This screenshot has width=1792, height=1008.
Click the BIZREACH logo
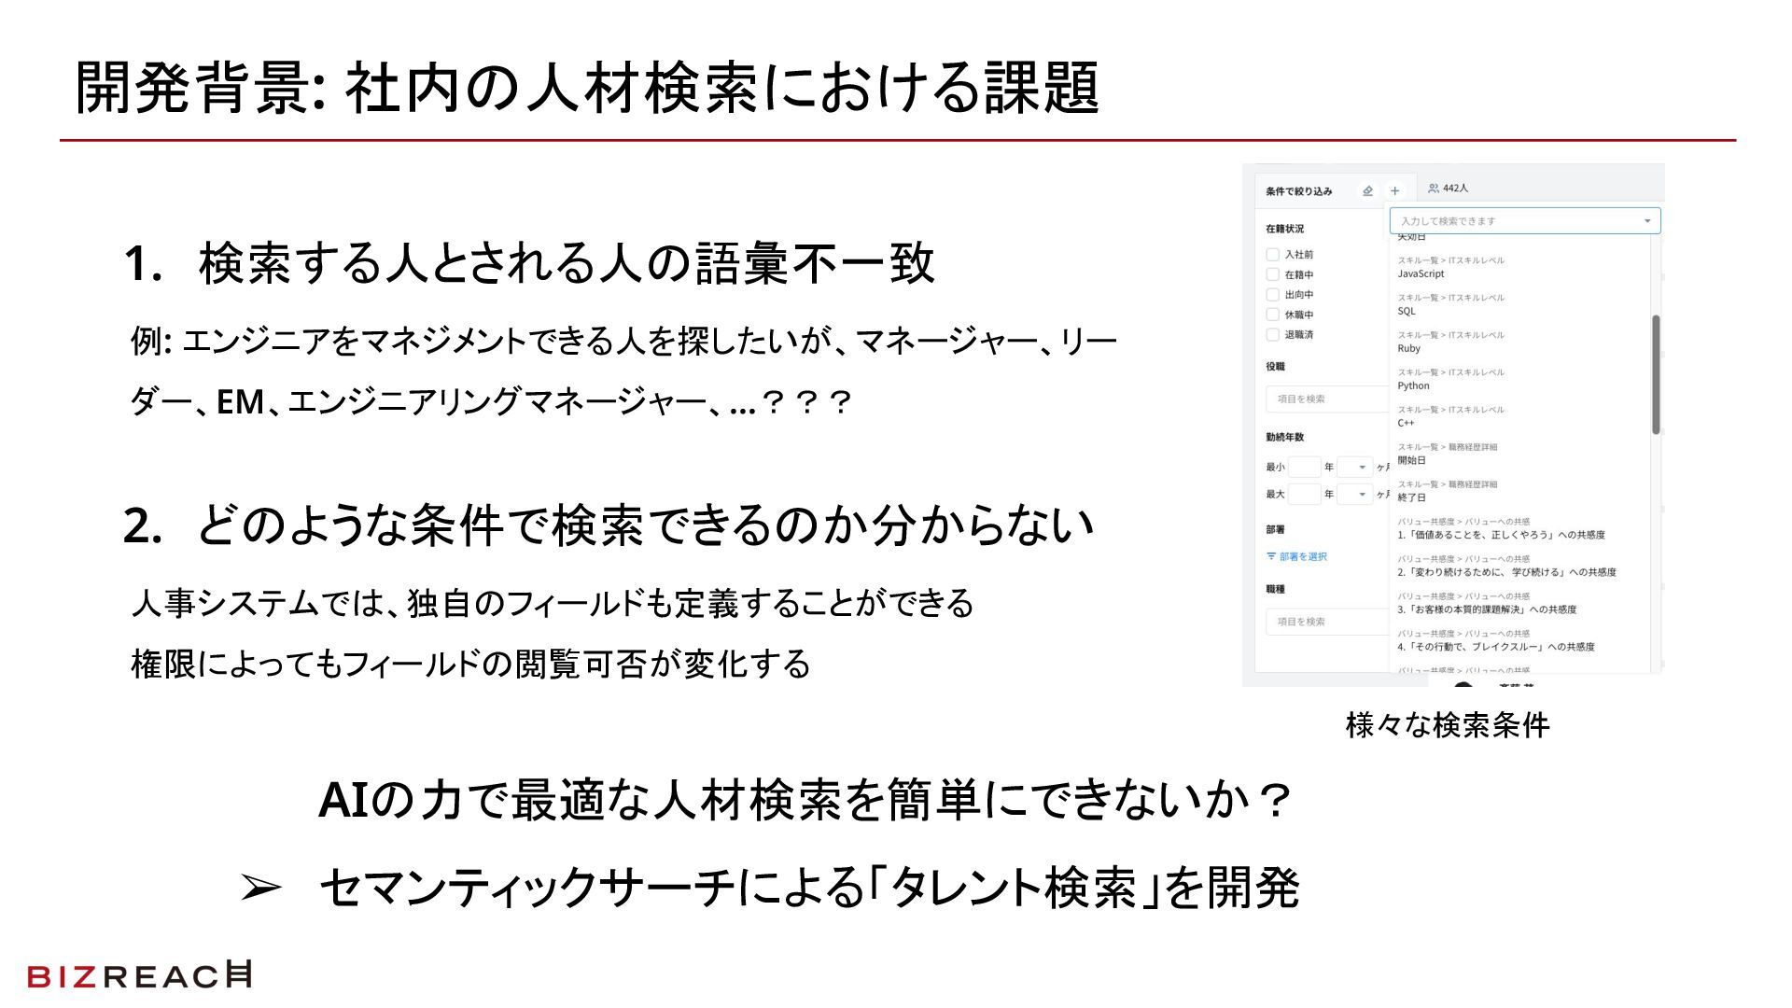pyautogui.click(x=139, y=975)
